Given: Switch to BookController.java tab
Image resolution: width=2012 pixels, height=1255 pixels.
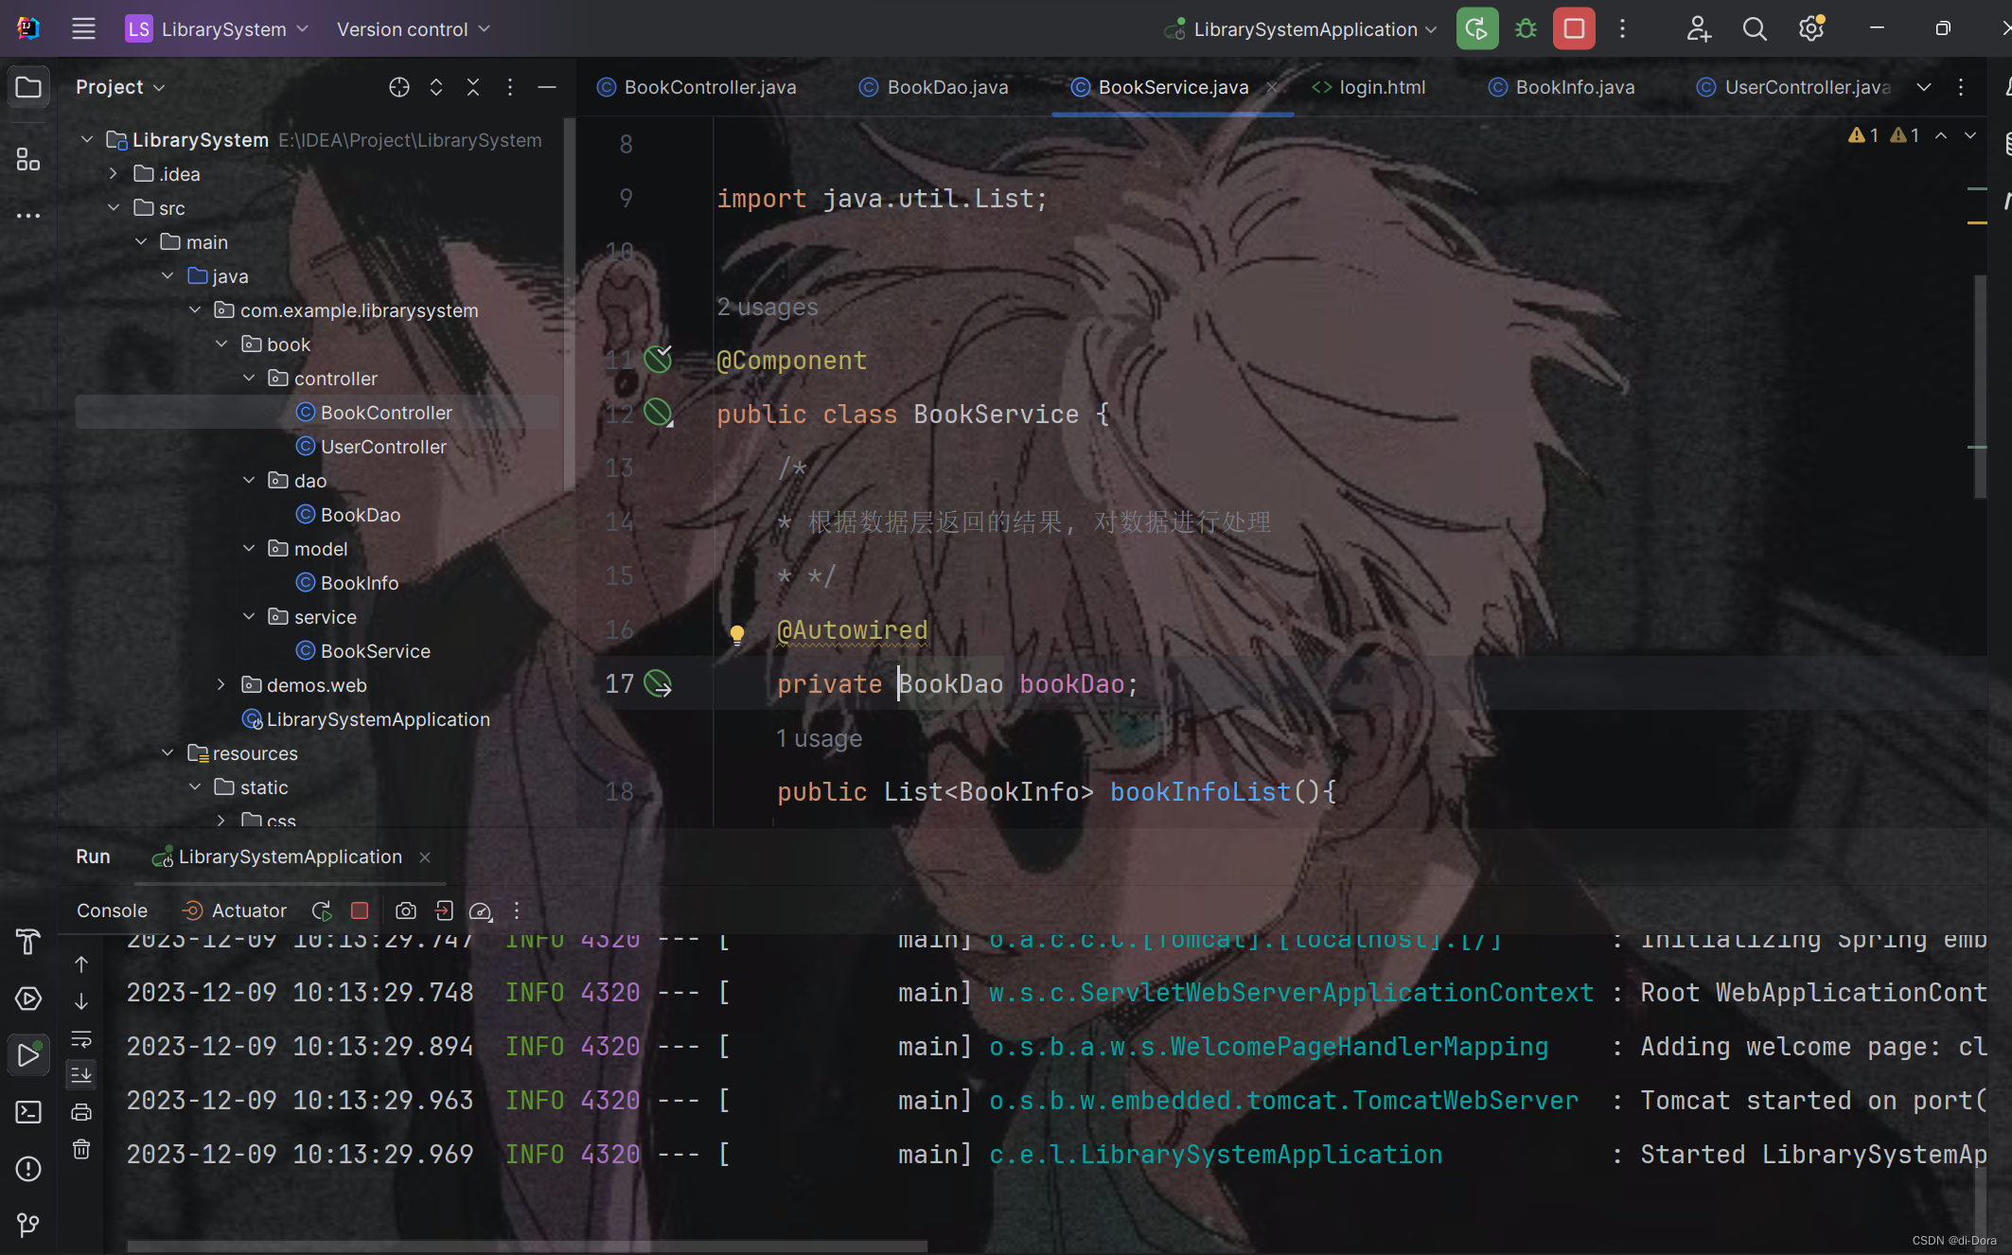Looking at the screenshot, I should coord(697,87).
